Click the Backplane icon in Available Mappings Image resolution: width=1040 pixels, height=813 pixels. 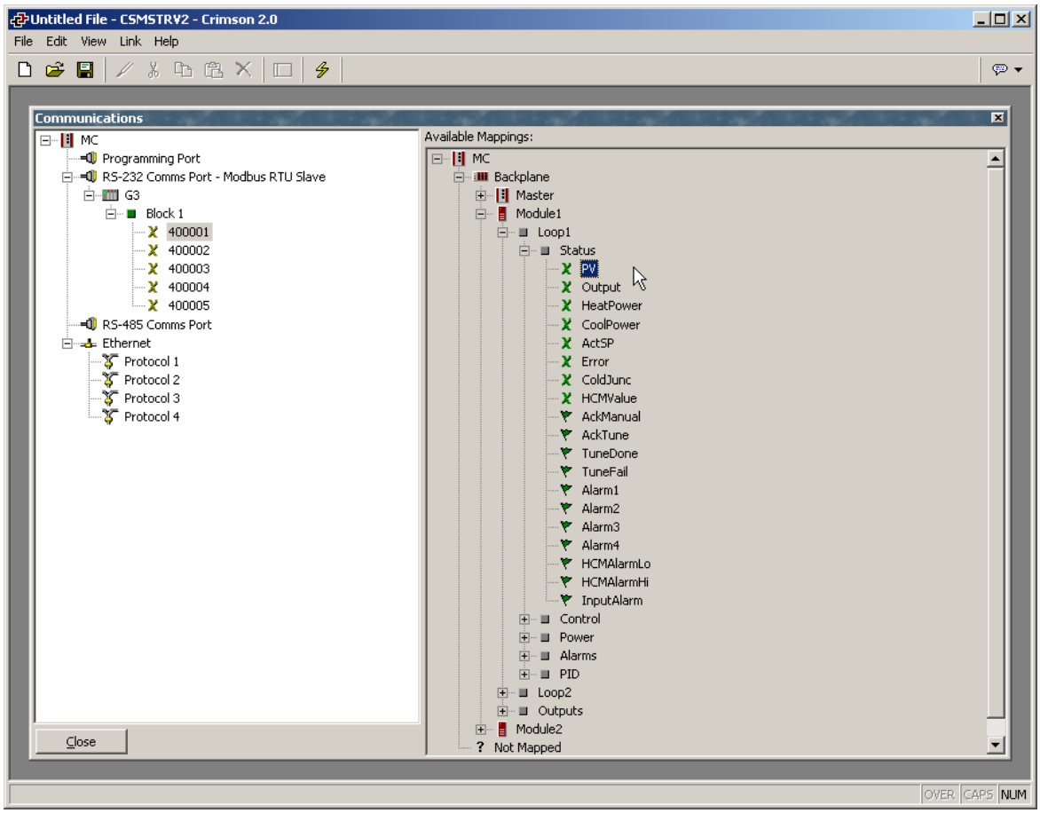pos(481,177)
